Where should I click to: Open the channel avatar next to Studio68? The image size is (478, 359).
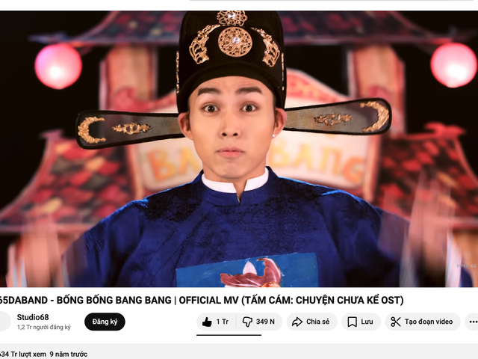pyautogui.click(x=3, y=322)
